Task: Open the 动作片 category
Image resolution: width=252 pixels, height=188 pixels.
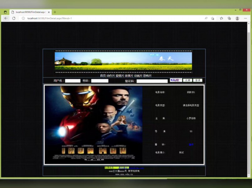Action: tap(111, 76)
